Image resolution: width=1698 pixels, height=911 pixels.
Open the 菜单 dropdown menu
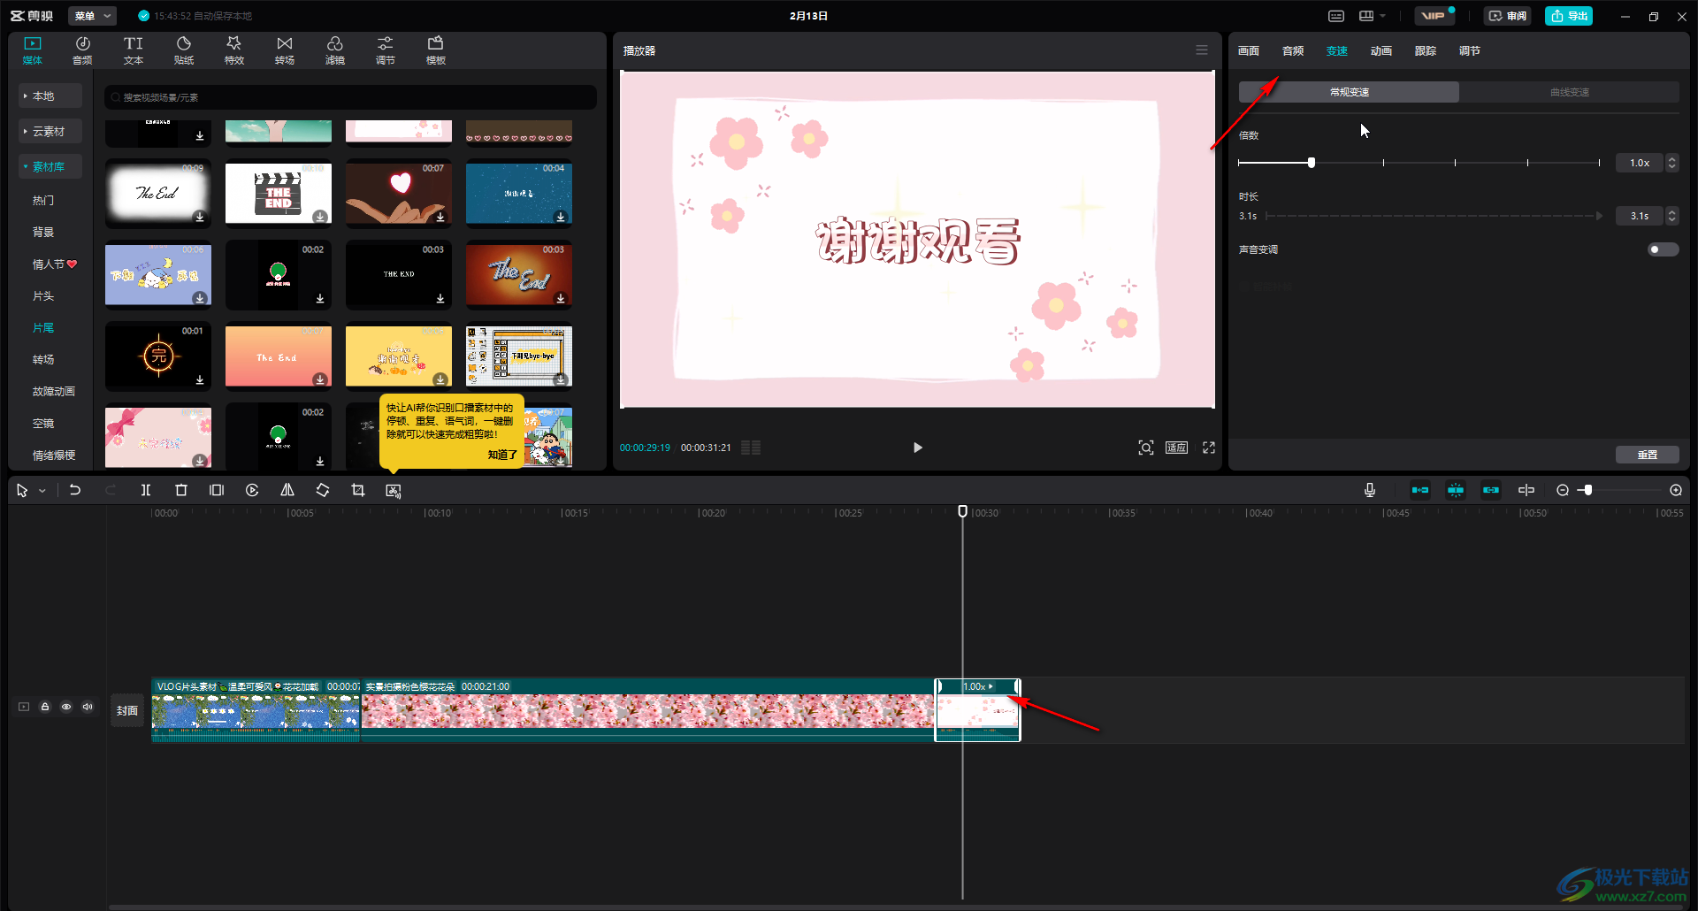click(x=94, y=16)
